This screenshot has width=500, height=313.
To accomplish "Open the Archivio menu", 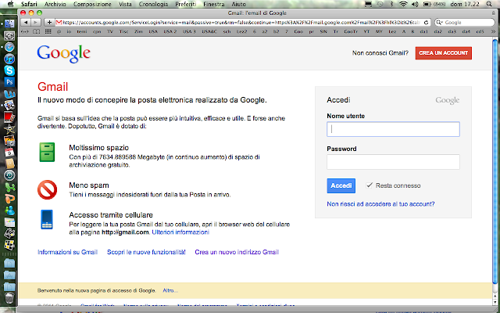I will pos(55,4).
